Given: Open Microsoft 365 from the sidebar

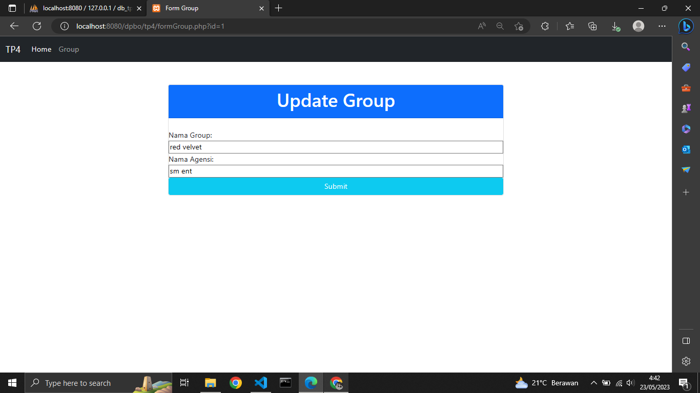Looking at the screenshot, I should pos(686,128).
